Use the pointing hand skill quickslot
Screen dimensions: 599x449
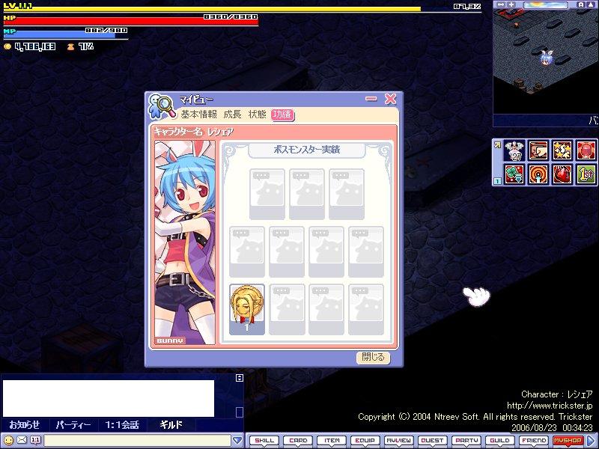tap(538, 150)
